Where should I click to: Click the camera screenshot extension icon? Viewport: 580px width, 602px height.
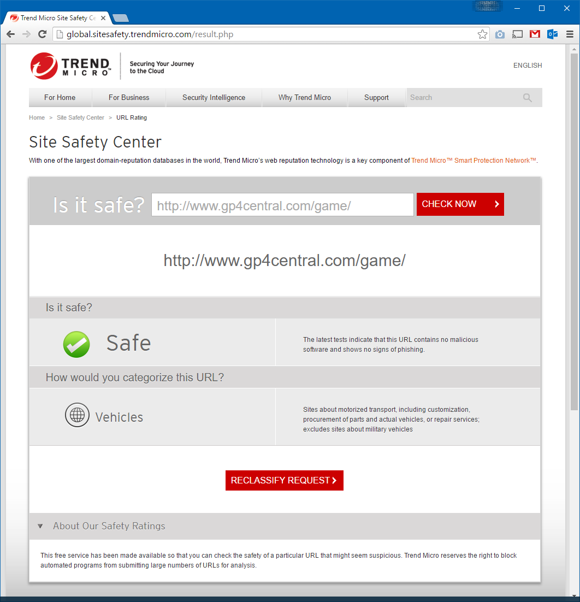coord(500,34)
